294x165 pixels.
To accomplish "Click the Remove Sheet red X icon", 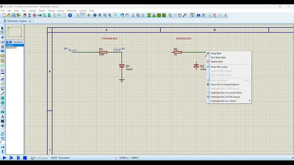I will click(215, 15).
